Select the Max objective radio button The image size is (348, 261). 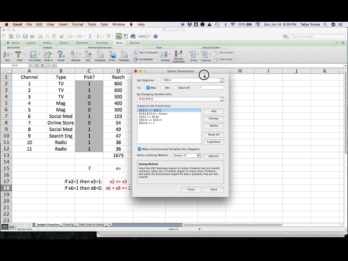[148, 88]
